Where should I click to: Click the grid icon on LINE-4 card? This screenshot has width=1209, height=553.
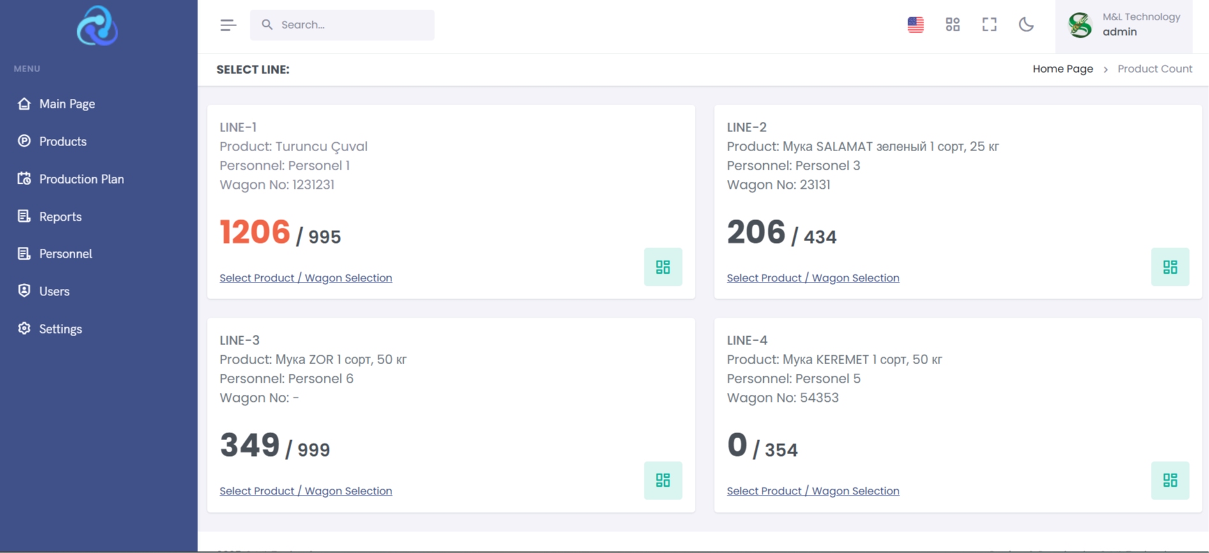coord(1169,480)
